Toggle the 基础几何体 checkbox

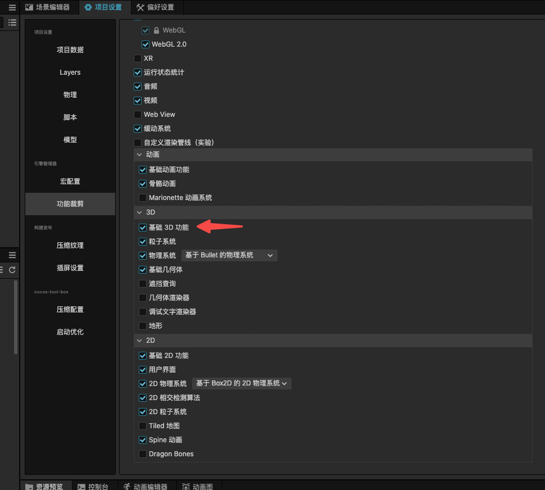coord(143,270)
